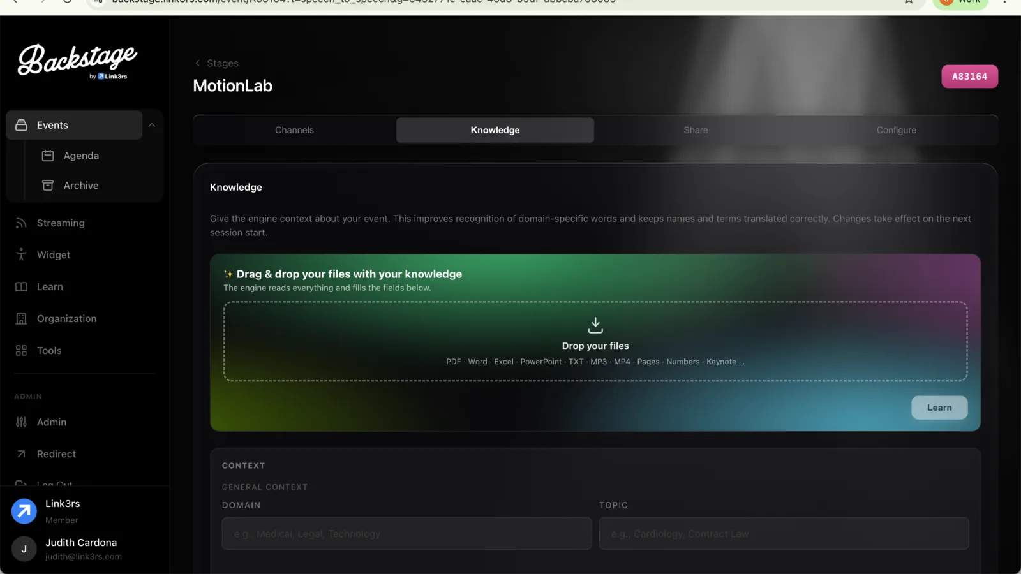Collapse the Events section chevron
Screen dimensions: 1021x574
[x=152, y=125]
